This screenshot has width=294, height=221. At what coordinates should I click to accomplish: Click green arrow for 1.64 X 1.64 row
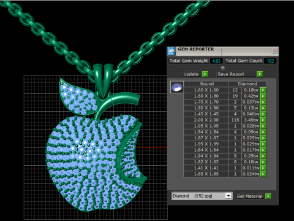click(263, 150)
